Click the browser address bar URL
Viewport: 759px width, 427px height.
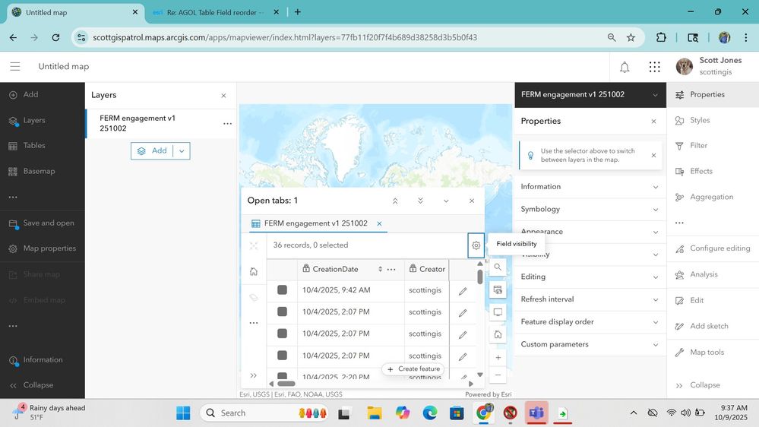tap(285, 38)
